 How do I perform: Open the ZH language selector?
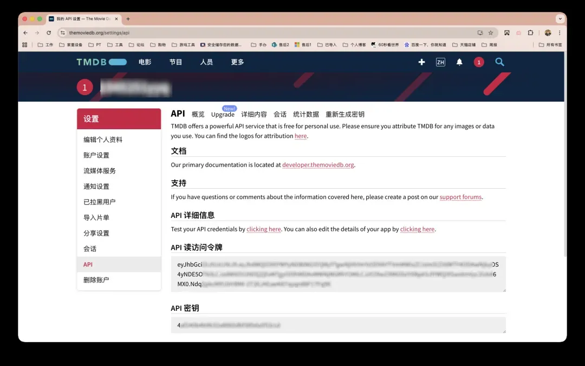coord(440,62)
